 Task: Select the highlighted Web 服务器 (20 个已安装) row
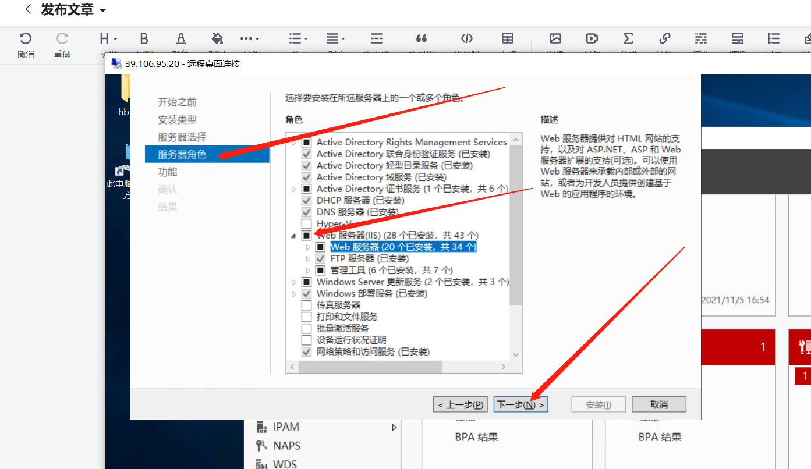[403, 247]
